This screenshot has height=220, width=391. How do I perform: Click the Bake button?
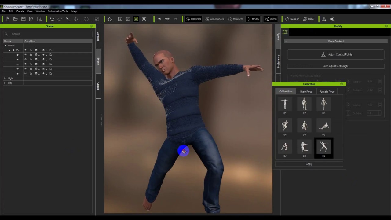(308, 19)
